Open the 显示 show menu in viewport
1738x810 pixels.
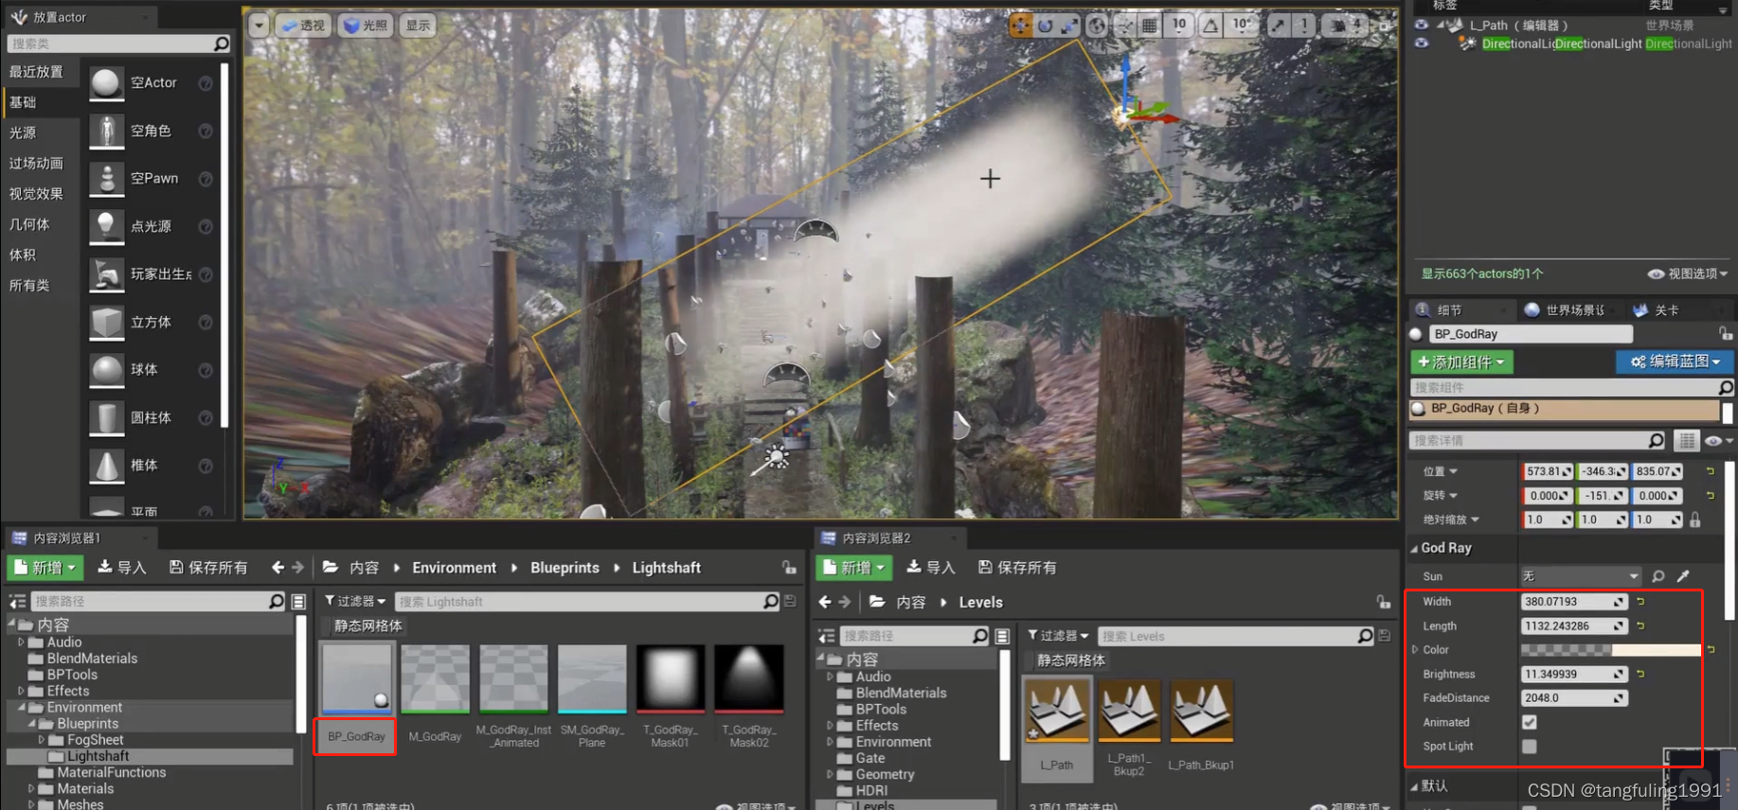pyautogui.click(x=419, y=26)
